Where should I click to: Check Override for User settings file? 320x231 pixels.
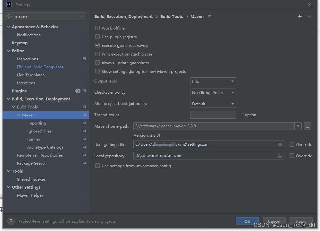tap(292, 144)
